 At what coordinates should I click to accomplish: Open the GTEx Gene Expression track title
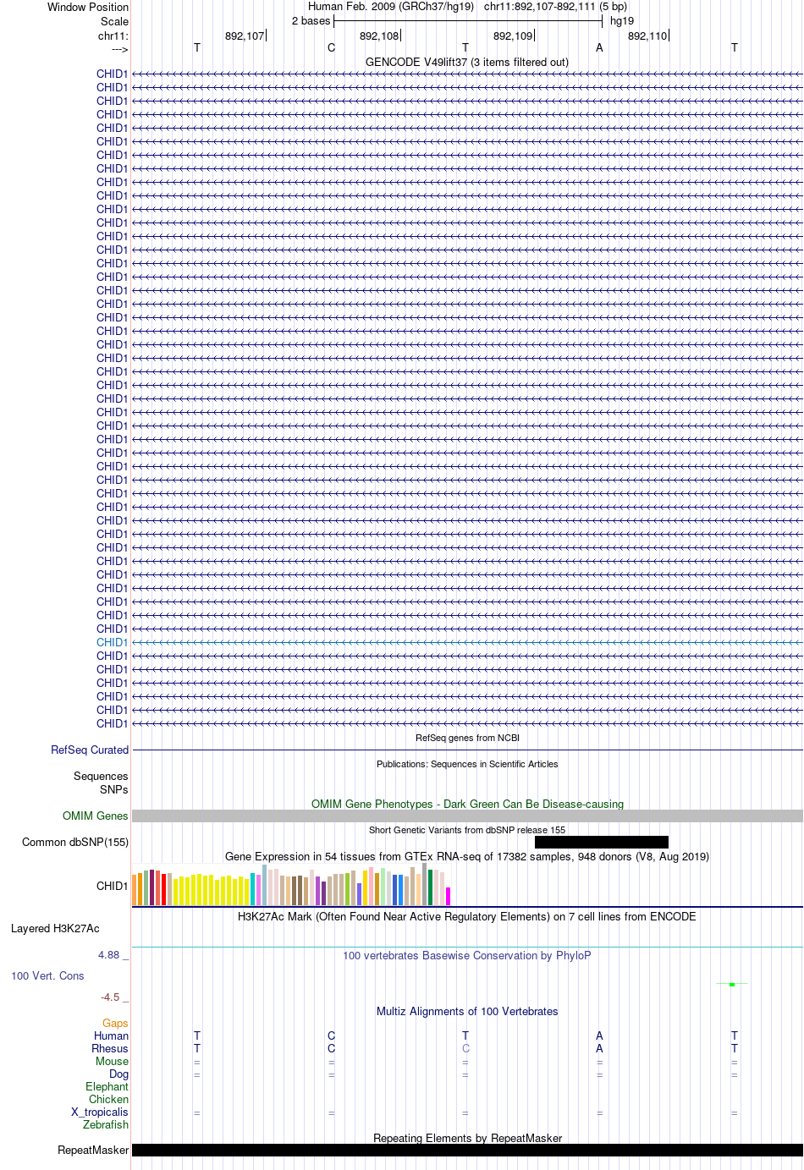point(467,856)
